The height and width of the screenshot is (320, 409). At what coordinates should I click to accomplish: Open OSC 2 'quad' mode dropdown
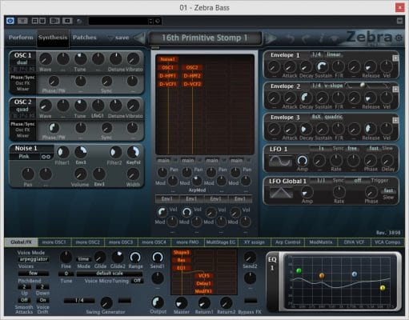22,110
